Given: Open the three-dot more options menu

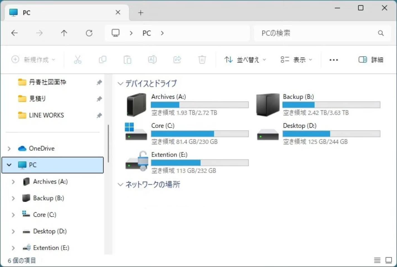Looking at the screenshot, I should [333, 60].
